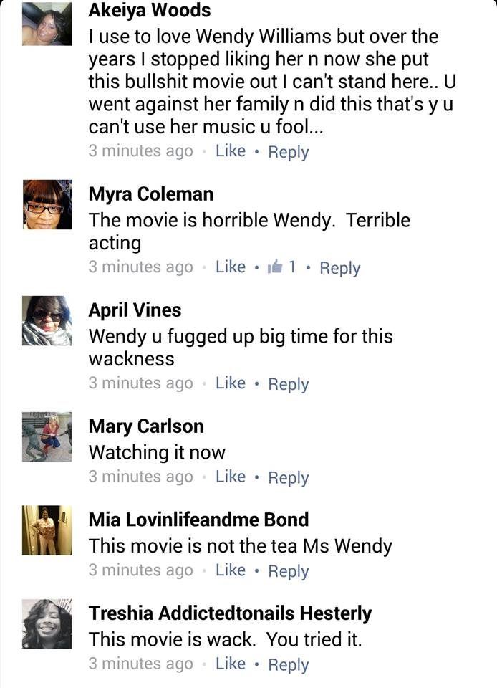The width and height of the screenshot is (497, 688).
Task: Click the Treshia Addictedtonails Hesterly name link
Action: (230, 613)
